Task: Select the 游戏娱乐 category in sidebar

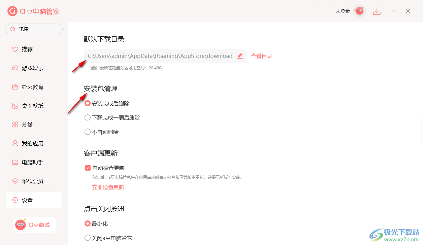Action: pyautogui.click(x=30, y=68)
